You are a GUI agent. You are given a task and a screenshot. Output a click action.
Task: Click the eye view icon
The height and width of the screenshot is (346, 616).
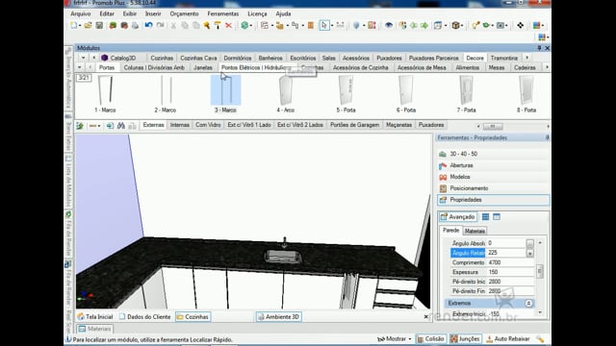(389, 26)
